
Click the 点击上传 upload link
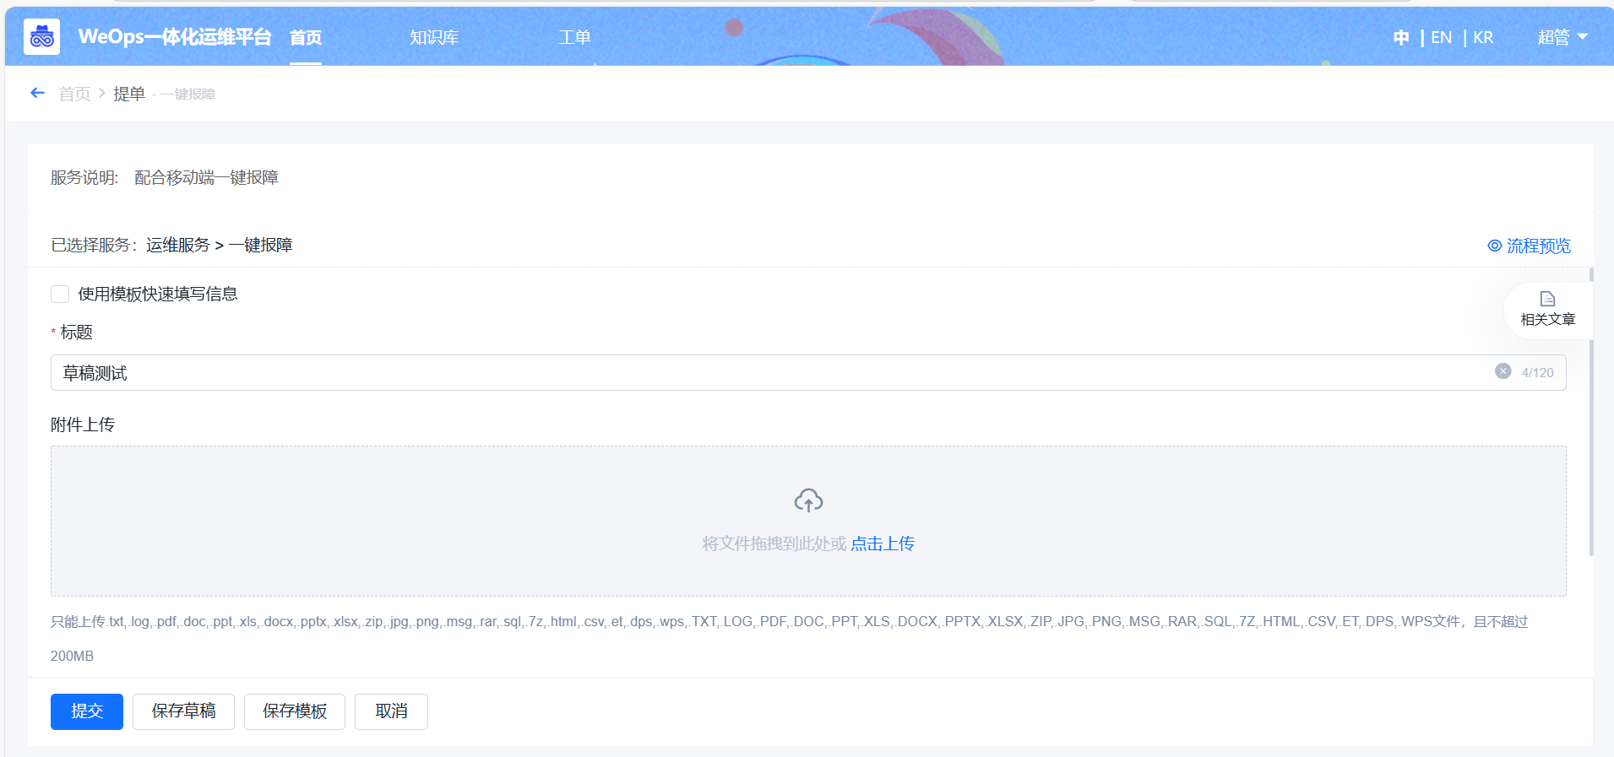click(882, 543)
